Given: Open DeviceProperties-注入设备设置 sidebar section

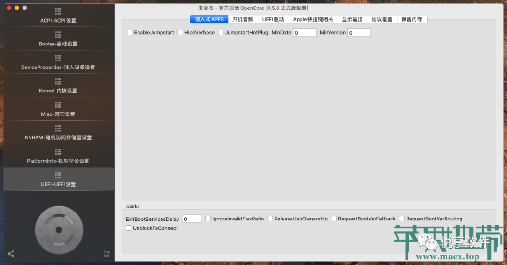Looking at the screenshot, I should (x=58, y=62).
